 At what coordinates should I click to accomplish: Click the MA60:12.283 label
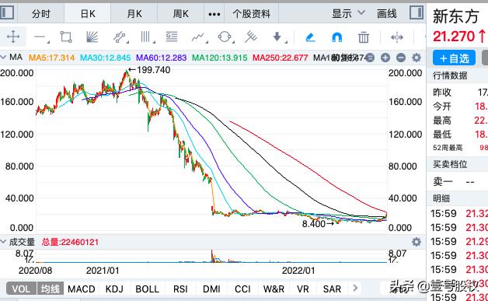[x=161, y=58]
